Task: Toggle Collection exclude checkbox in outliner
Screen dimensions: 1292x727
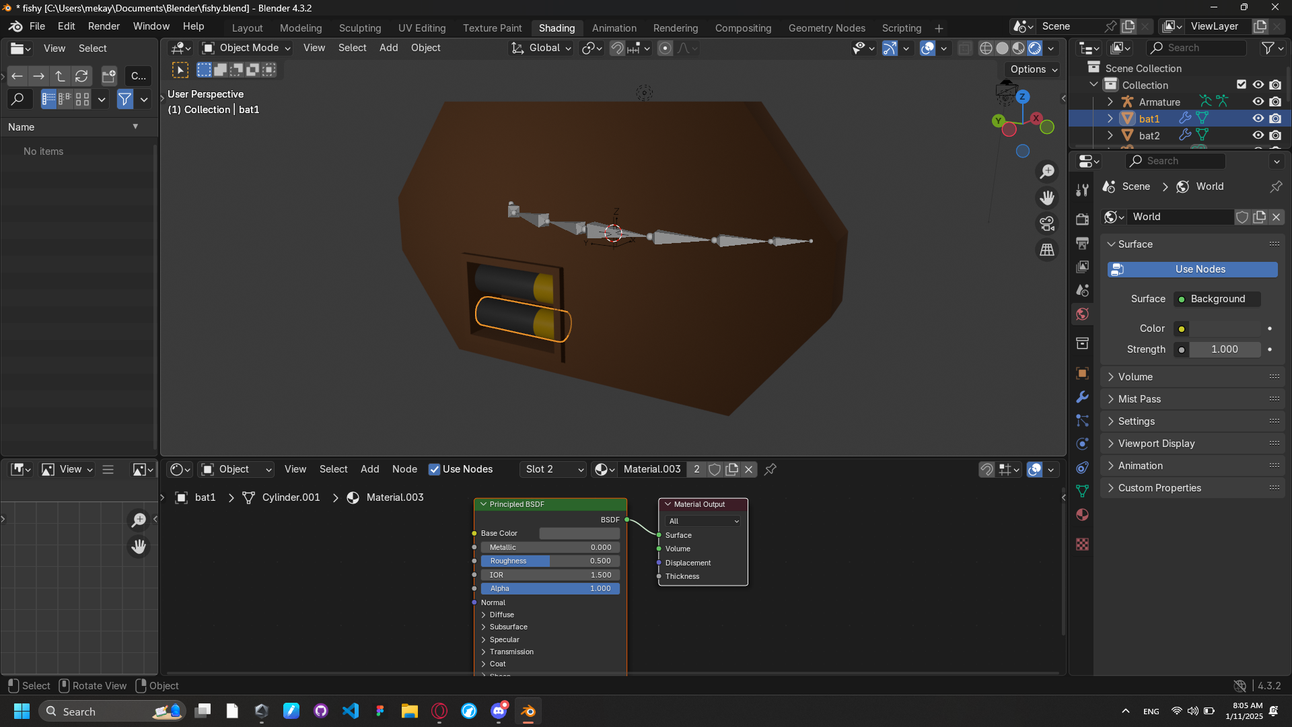Action: (x=1242, y=85)
